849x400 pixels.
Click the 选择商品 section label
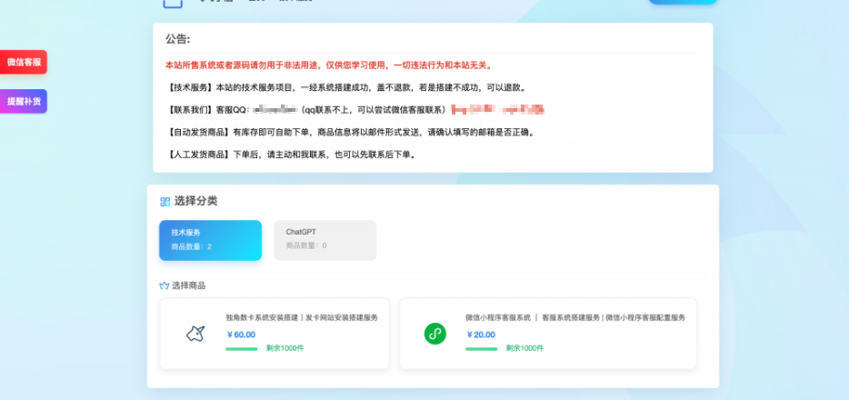(188, 285)
